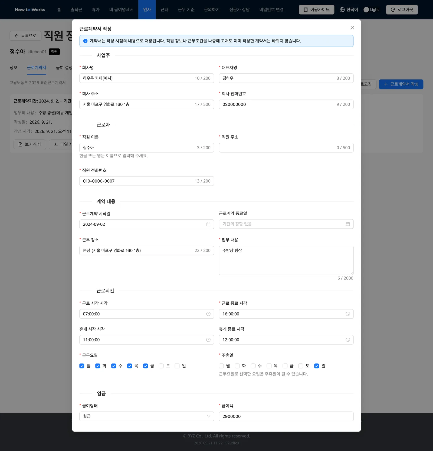The height and width of the screenshot is (451, 433).
Task: Click clock icon in 휴게 종료 시각 field
Action: (x=348, y=340)
